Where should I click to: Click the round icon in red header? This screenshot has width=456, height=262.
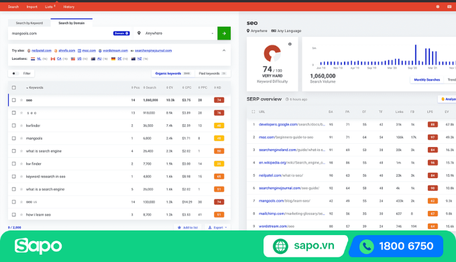point(438,7)
